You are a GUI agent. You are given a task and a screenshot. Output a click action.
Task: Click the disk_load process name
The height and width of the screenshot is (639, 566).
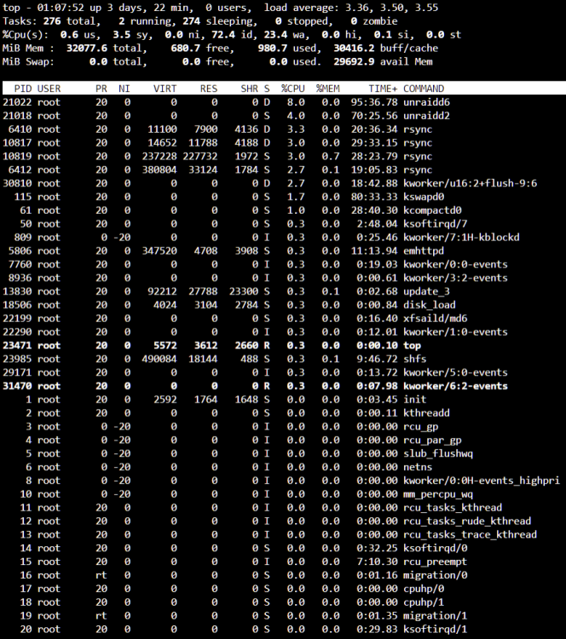point(430,305)
